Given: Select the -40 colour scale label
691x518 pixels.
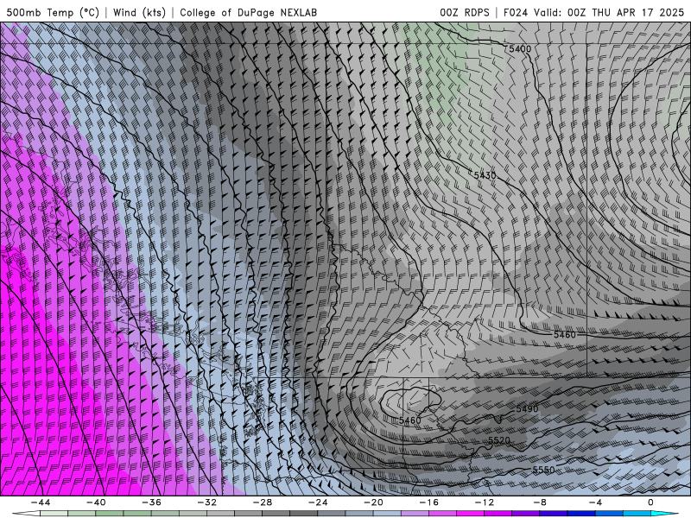Looking at the screenshot, I should pos(96,502).
